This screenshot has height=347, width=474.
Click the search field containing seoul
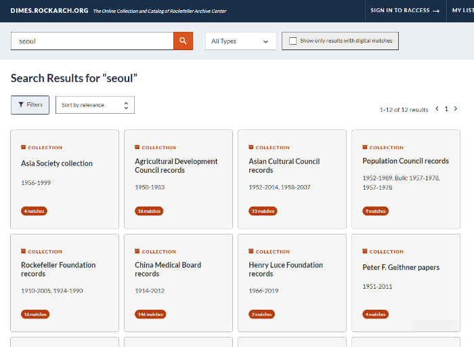[92, 41]
